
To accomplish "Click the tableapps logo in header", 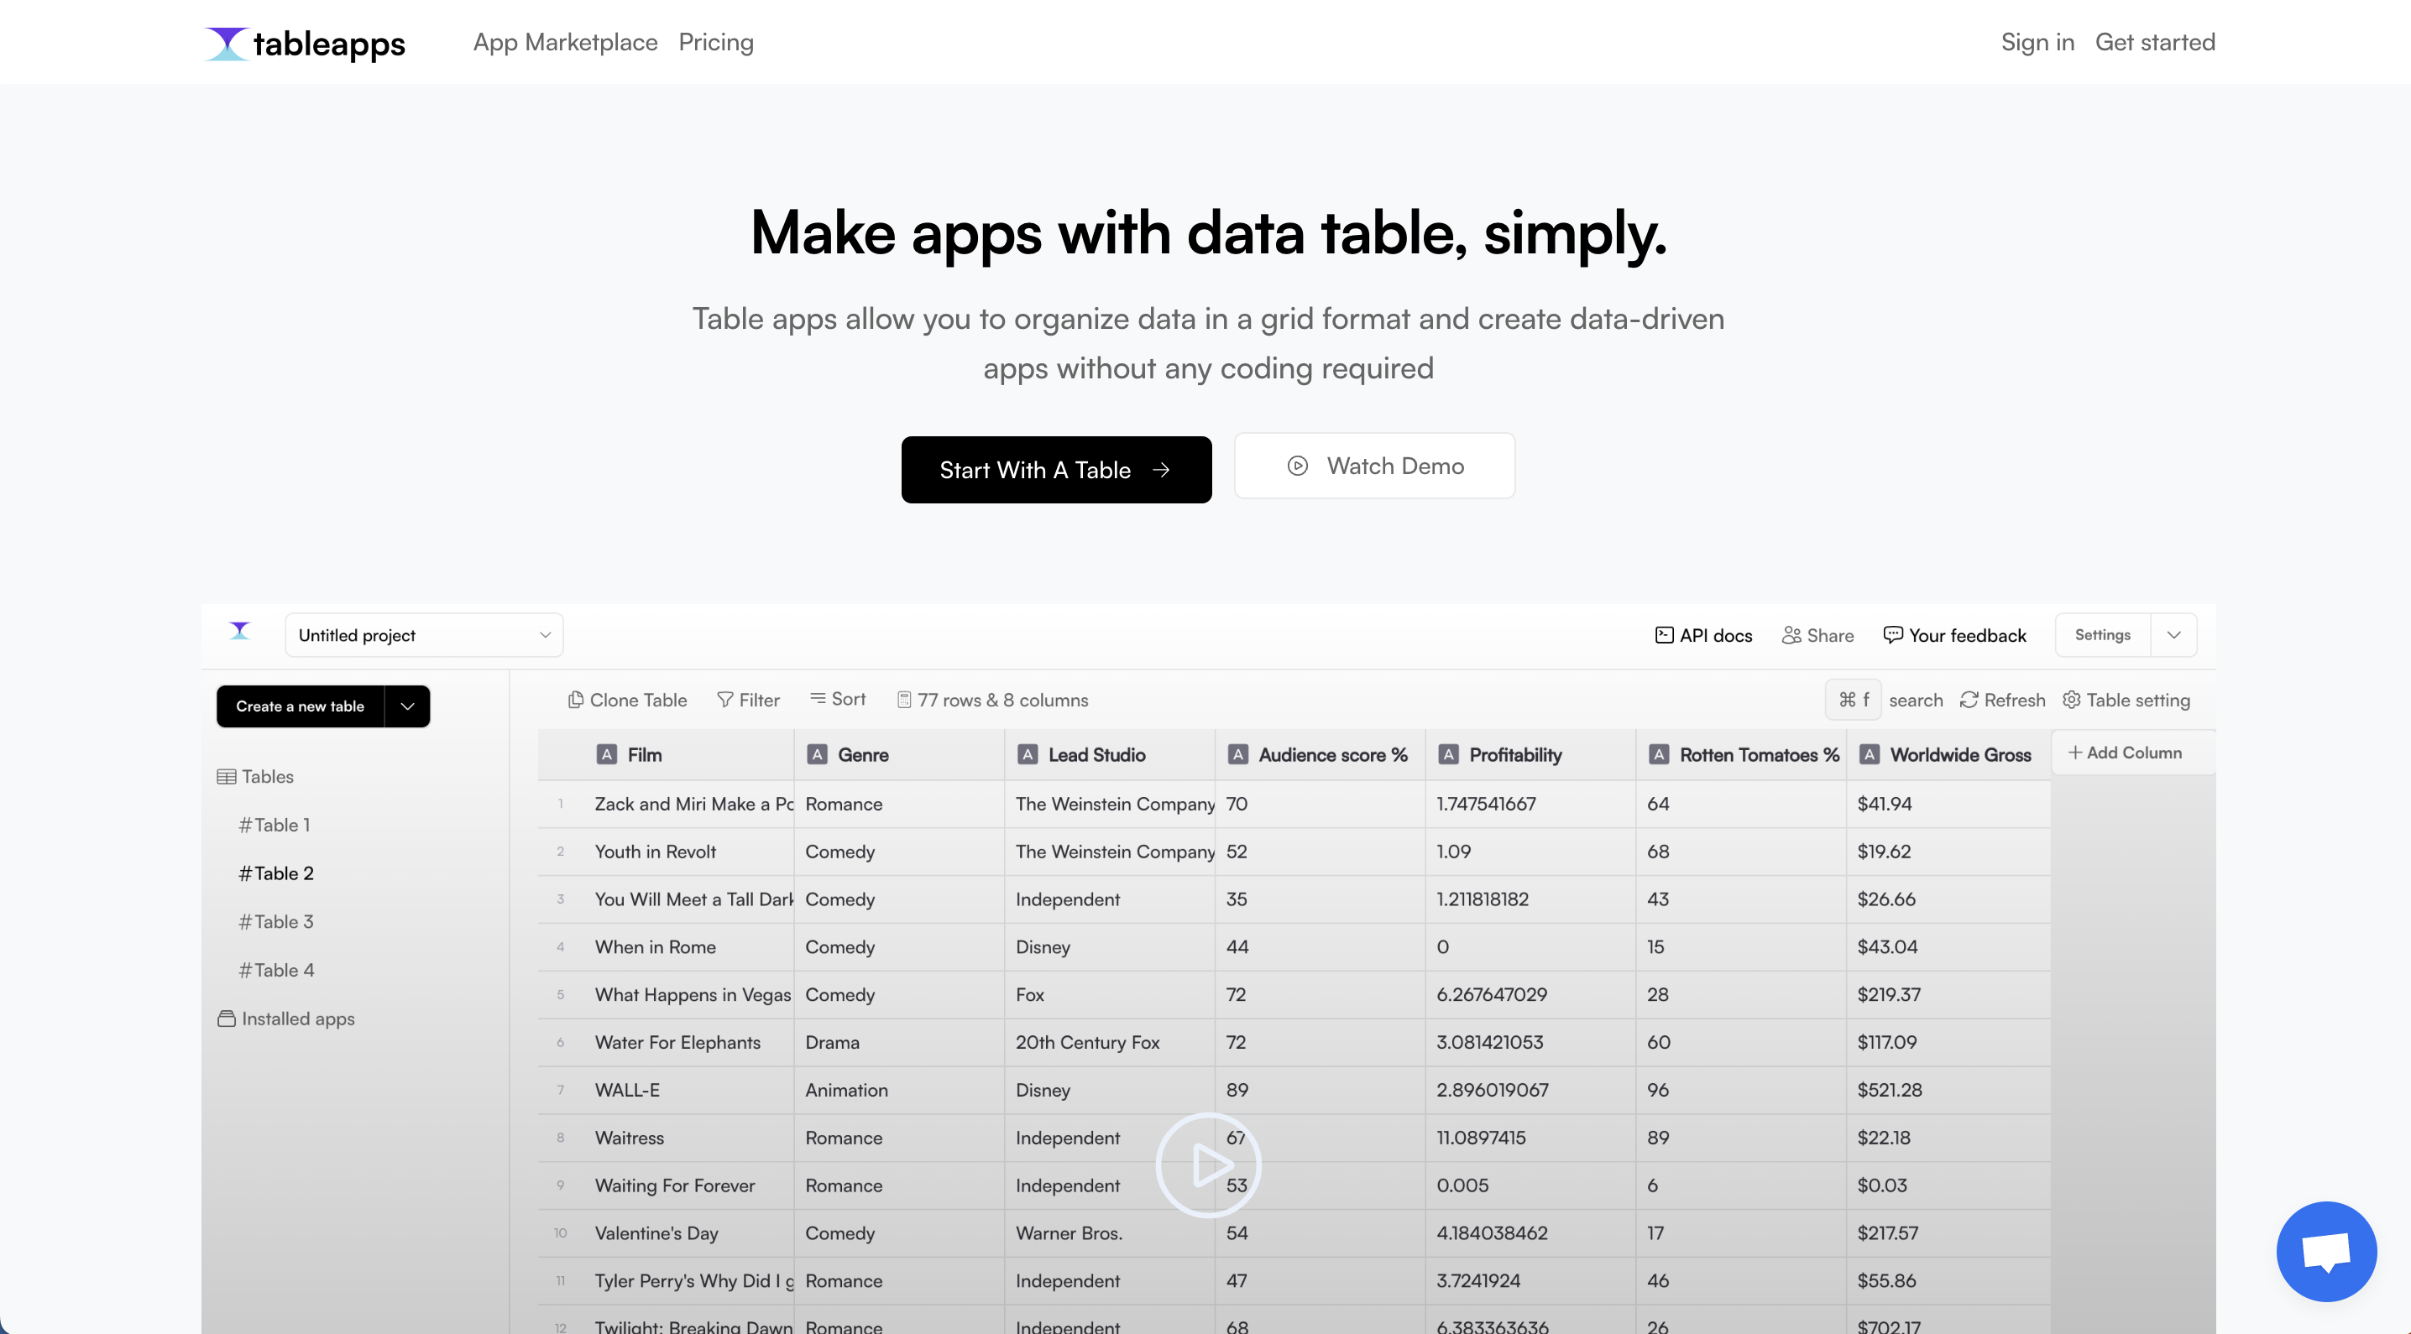I will click(305, 43).
